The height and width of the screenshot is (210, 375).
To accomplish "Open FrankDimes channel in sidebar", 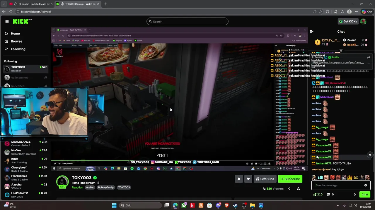I will click(x=26, y=178).
